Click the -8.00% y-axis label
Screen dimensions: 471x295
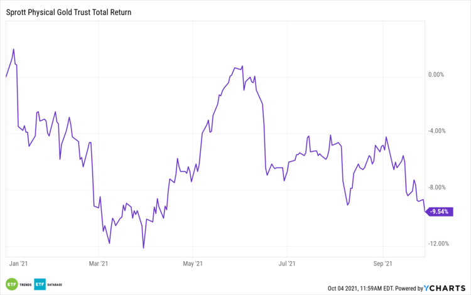[437, 187]
